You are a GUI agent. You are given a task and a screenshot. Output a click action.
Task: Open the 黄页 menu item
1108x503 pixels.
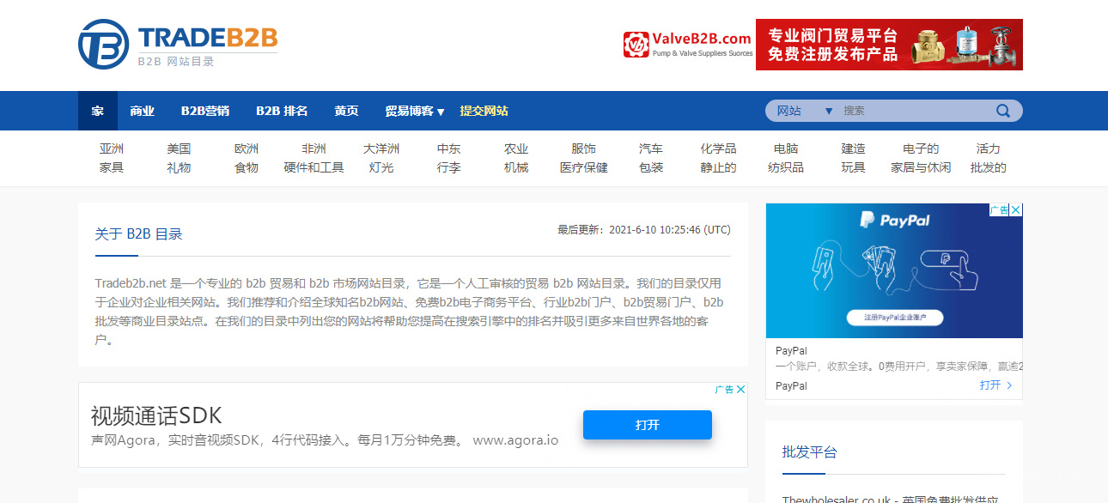click(x=347, y=111)
